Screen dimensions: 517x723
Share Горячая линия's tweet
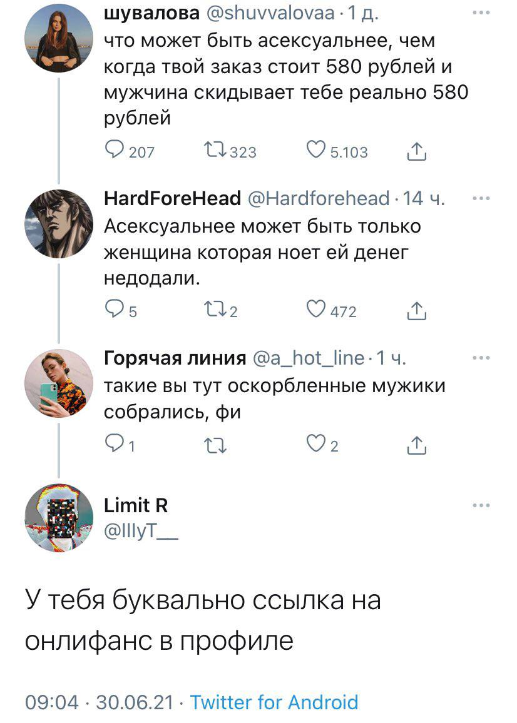(416, 445)
